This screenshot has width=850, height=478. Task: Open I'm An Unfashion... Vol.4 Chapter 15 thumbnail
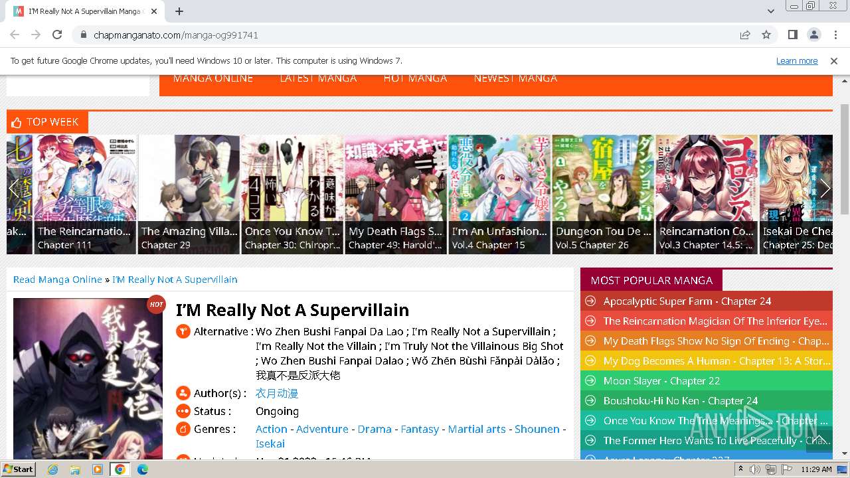click(499, 195)
